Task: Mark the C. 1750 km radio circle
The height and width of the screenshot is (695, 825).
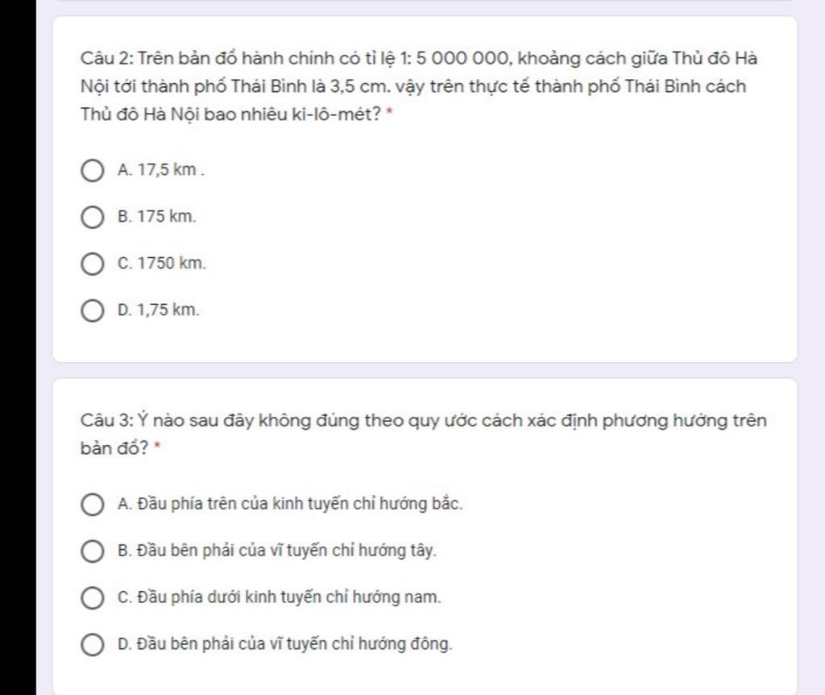Action: 92,264
